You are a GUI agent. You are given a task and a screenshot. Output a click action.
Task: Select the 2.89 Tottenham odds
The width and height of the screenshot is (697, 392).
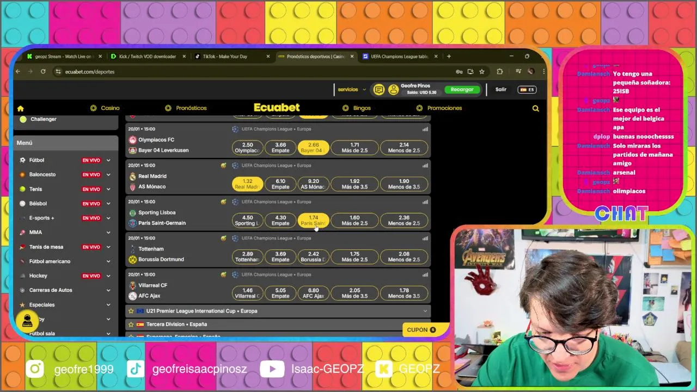[x=247, y=257]
